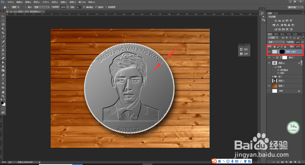
Task: Hide the 图层 4 layer
Action: pos(269,63)
